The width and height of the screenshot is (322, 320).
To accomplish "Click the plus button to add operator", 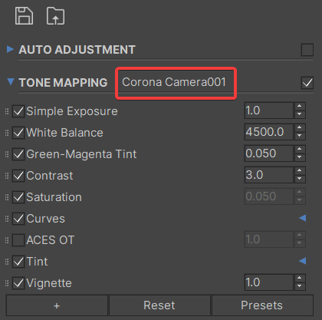I will point(57,305).
